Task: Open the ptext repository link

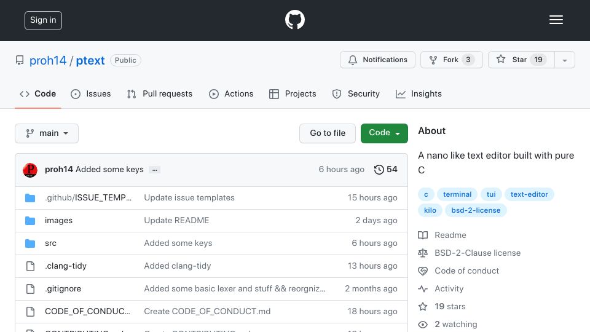Action: point(90,60)
